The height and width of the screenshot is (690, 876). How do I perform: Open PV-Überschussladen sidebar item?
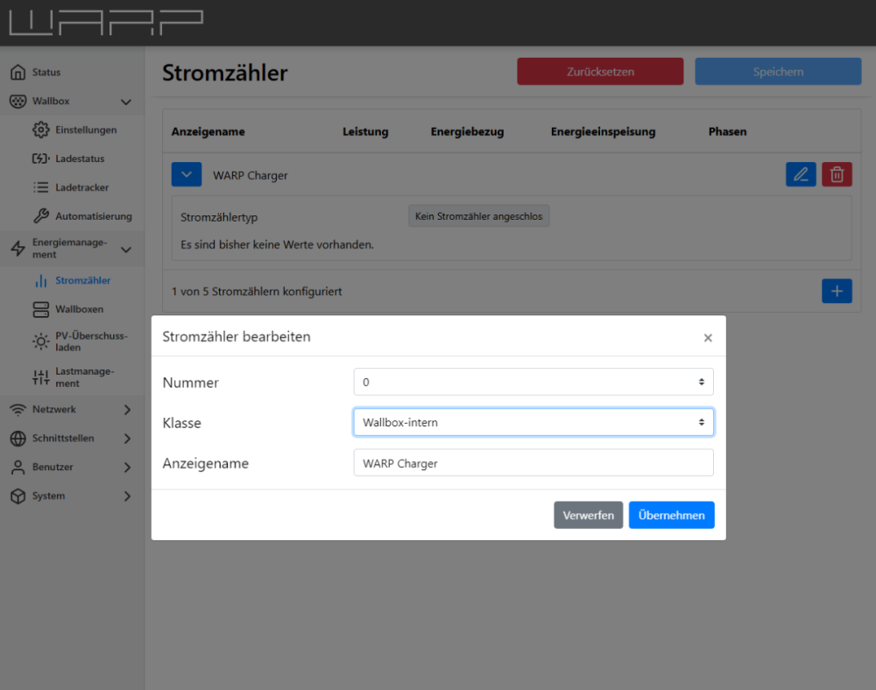(x=90, y=341)
